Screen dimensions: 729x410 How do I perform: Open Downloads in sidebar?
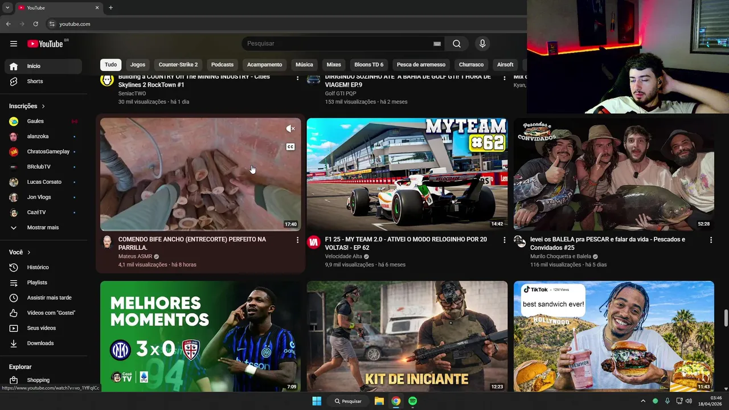coord(43,343)
